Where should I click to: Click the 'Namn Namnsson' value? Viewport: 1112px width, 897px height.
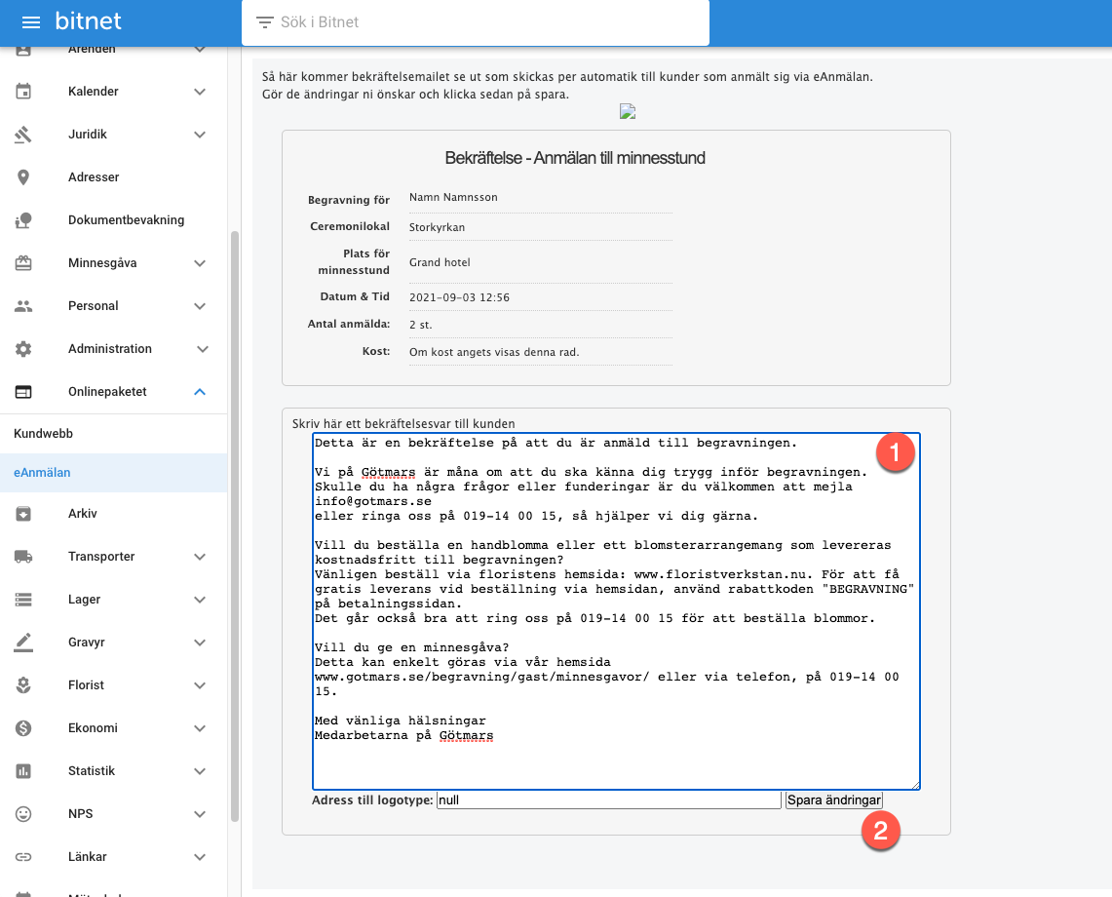pyautogui.click(x=453, y=197)
